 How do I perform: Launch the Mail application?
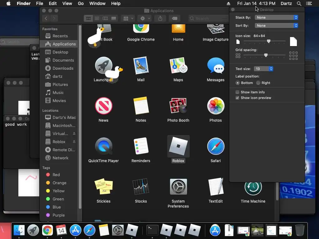(x=141, y=65)
